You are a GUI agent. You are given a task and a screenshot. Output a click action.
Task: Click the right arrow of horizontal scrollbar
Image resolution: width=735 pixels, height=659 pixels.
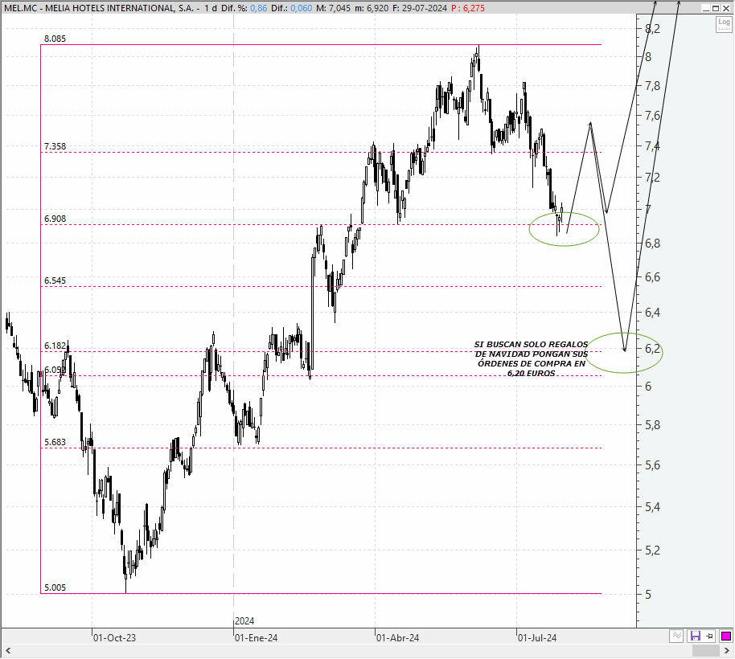point(727,651)
